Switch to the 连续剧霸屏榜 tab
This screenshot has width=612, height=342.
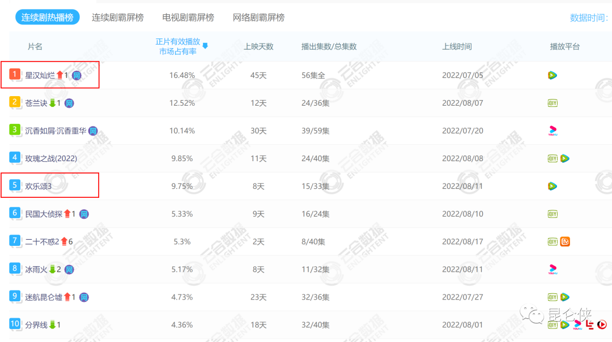click(118, 18)
